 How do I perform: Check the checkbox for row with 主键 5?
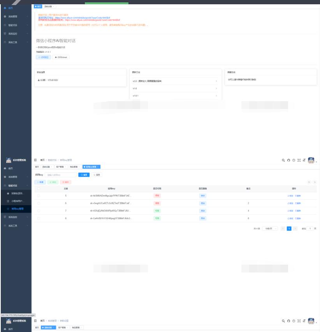[39, 196]
